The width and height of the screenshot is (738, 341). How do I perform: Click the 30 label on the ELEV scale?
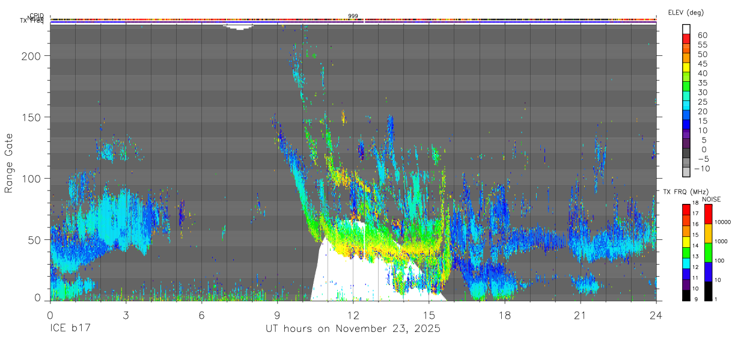(703, 92)
